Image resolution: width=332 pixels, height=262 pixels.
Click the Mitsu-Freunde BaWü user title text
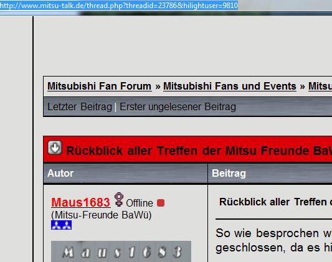(102, 215)
